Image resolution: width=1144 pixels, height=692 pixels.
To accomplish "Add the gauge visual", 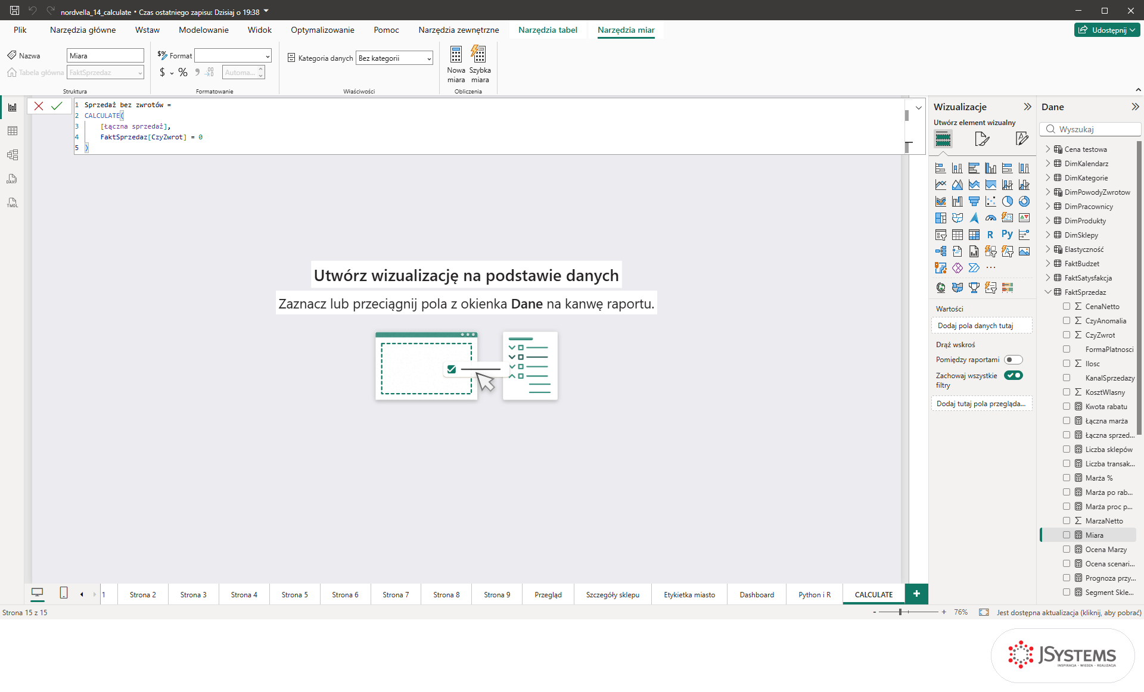I will (990, 218).
